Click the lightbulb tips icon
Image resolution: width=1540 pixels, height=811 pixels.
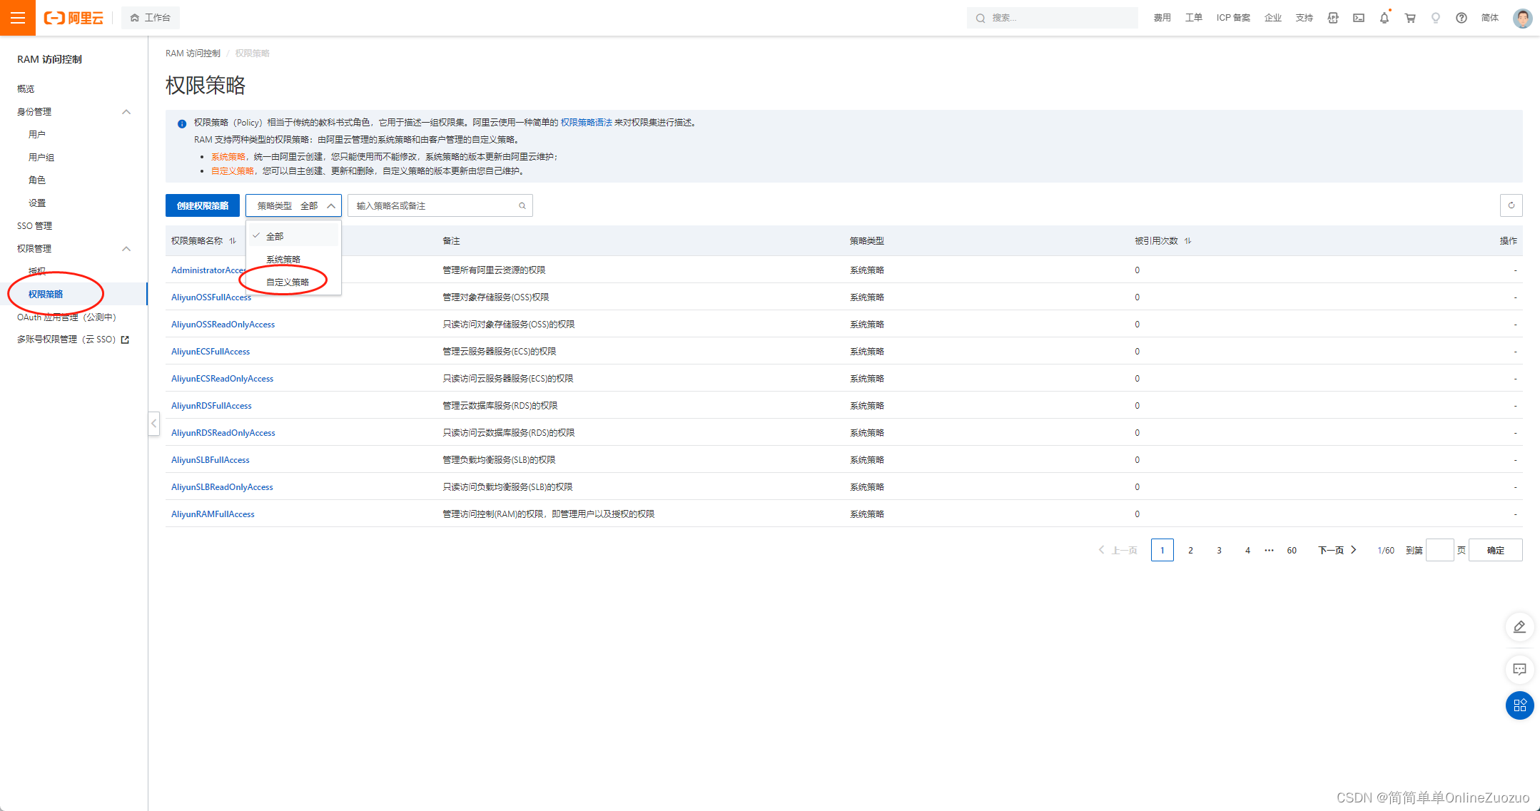point(1436,18)
